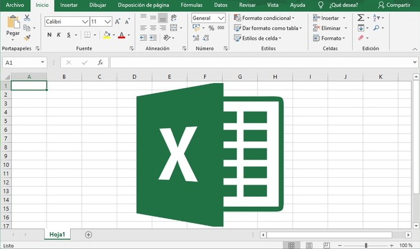Align cell text to the right
The image size is (420, 249).
coord(163,28)
